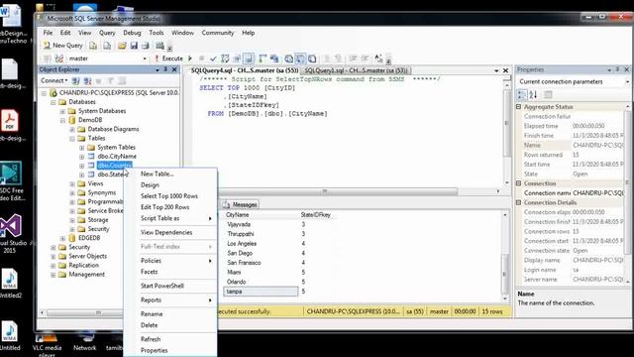The image size is (634, 357).
Task: Open the Query menu in menu bar
Action: tap(107, 33)
